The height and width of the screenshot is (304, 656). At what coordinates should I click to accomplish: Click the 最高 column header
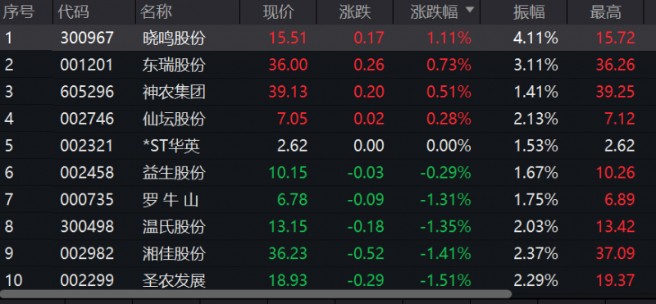tap(605, 12)
